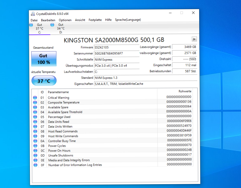
Task: Click the Gut 100 % health status button
Action: pyautogui.click(x=44, y=59)
